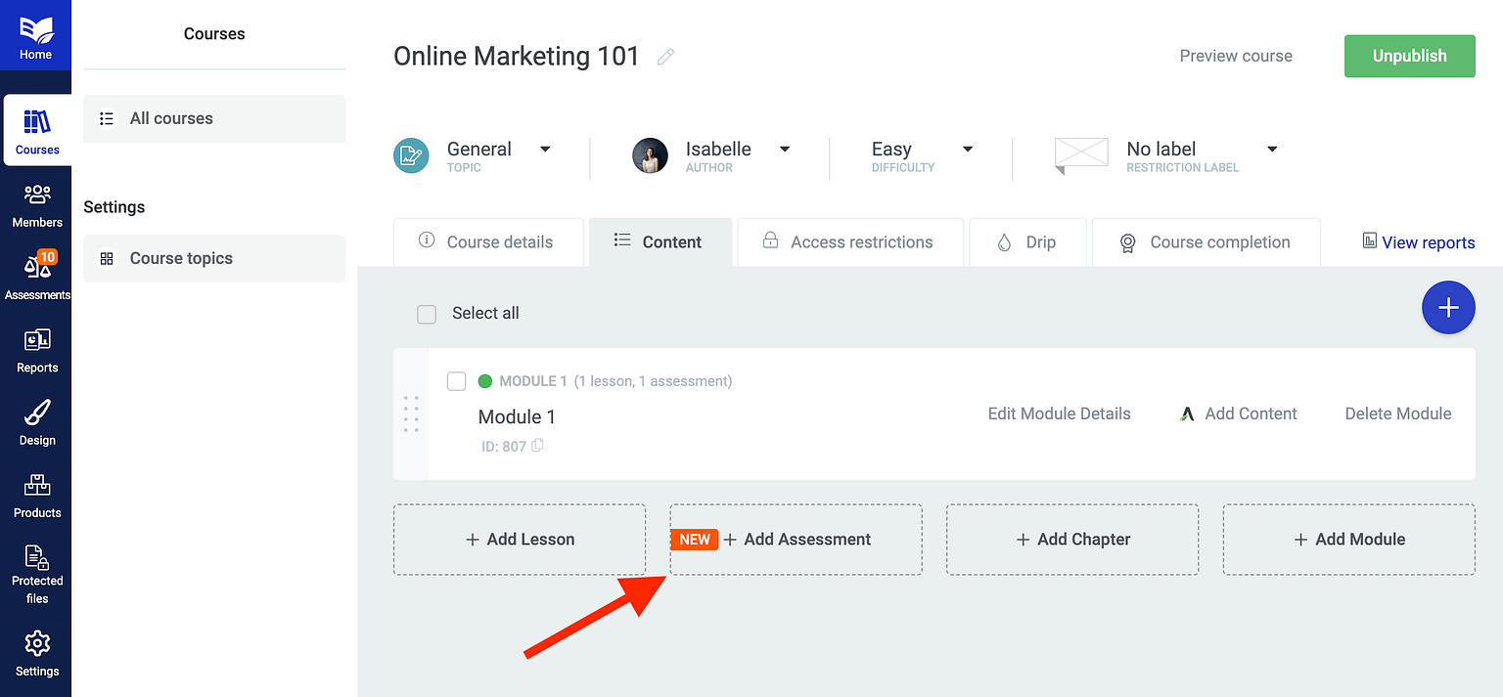Open the Design panel

[36, 422]
